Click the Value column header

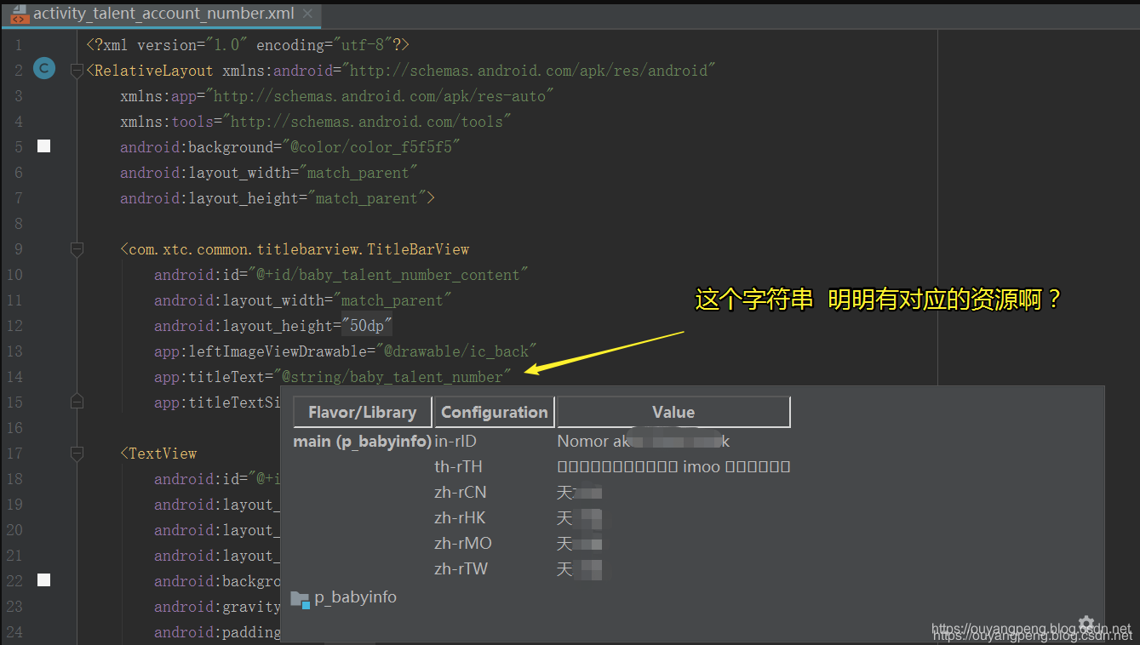(673, 412)
